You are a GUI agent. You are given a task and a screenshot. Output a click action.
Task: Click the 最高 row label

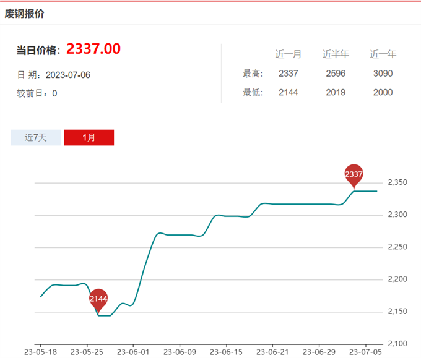pyautogui.click(x=253, y=74)
